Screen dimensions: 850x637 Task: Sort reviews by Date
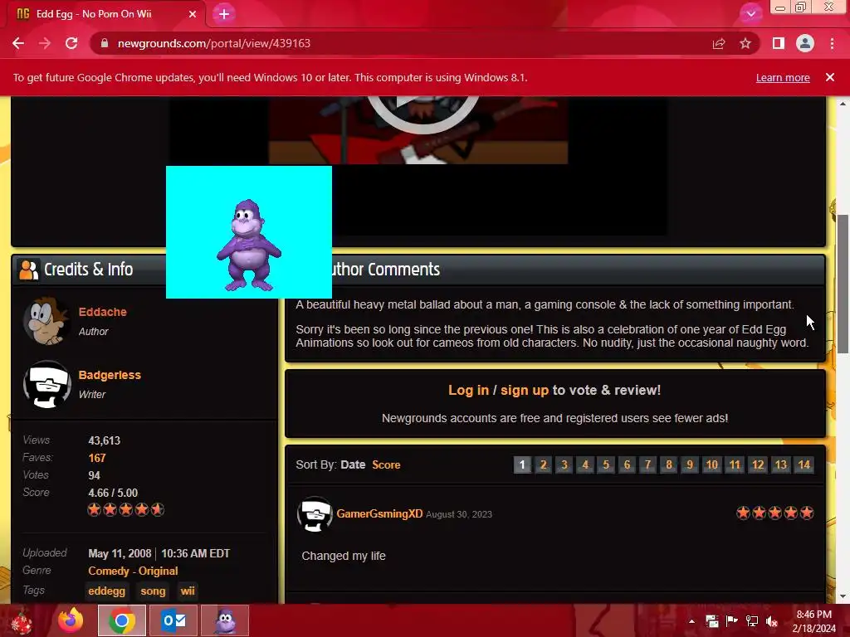tap(353, 464)
